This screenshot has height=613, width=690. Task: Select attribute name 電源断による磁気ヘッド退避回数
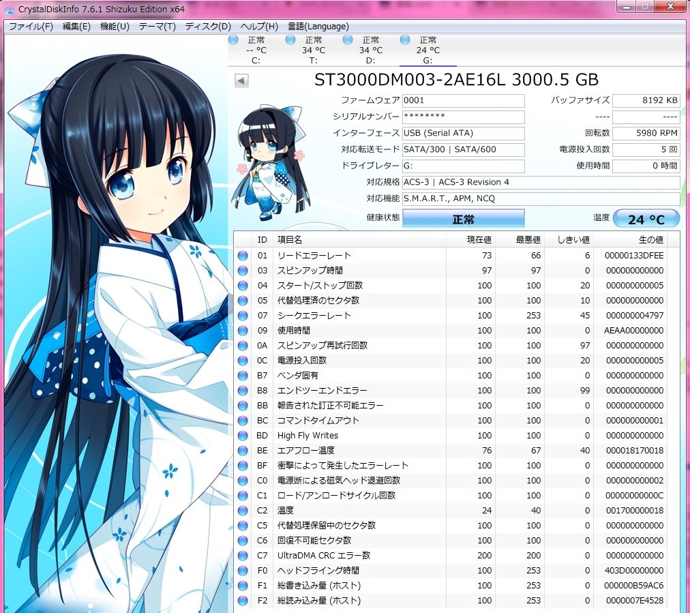(339, 480)
